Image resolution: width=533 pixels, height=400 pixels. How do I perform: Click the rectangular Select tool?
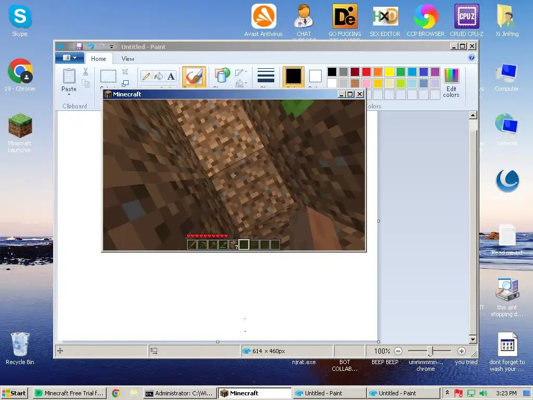point(108,76)
